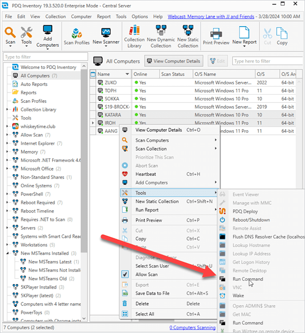Click the Cut scissors toolbar icon
305x333 pixels.
(x=267, y=33)
